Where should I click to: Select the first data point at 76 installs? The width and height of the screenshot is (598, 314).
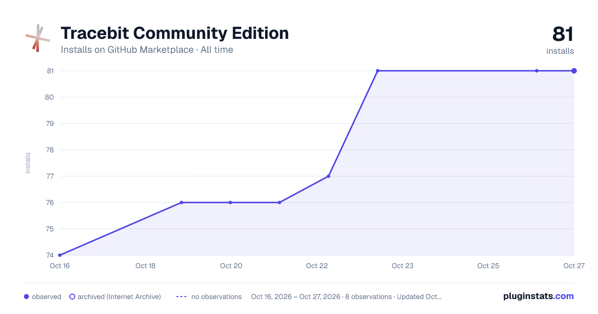pyautogui.click(x=181, y=202)
